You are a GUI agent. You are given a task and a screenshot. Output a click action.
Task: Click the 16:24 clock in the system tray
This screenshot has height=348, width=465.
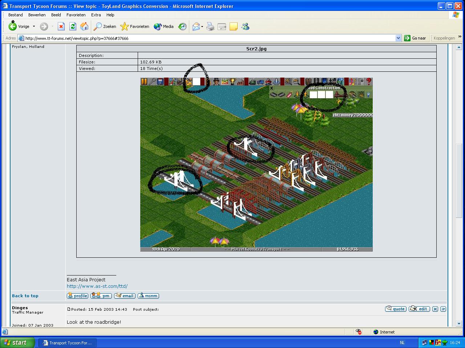455,343
